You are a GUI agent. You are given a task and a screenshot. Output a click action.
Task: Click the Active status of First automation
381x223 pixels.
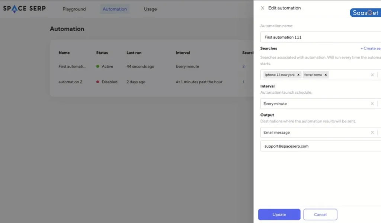(105, 66)
